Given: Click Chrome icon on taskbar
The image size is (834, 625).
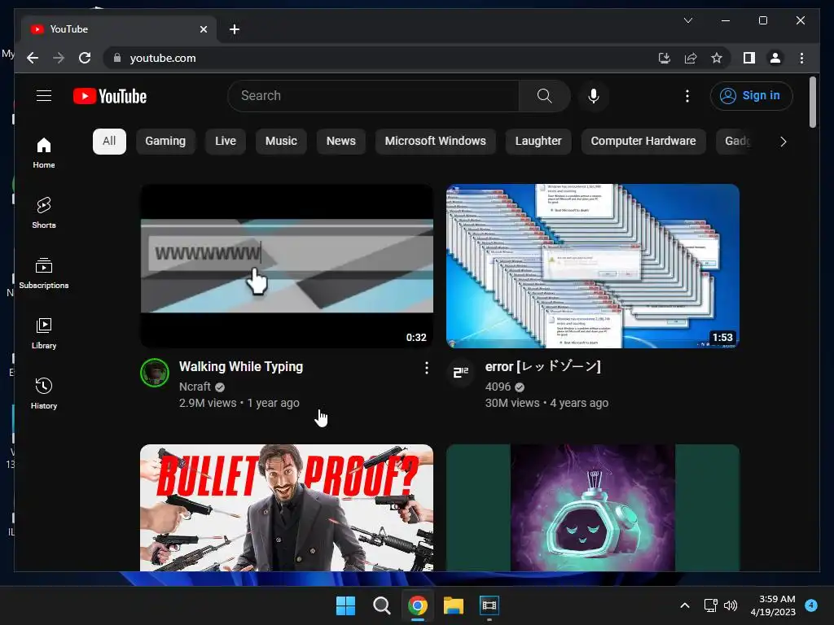Looking at the screenshot, I should pos(418,605).
